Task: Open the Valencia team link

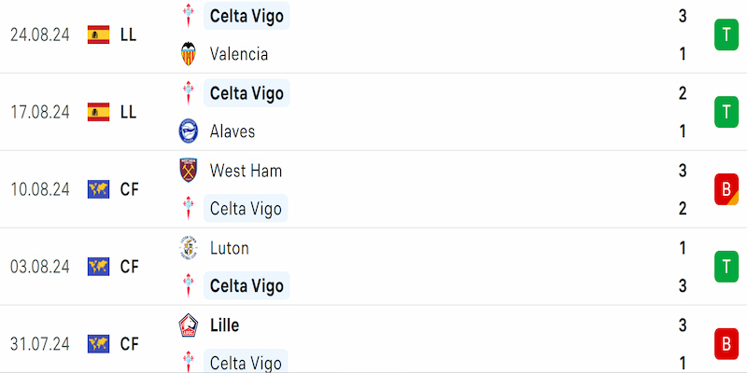Action: pyautogui.click(x=239, y=54)
